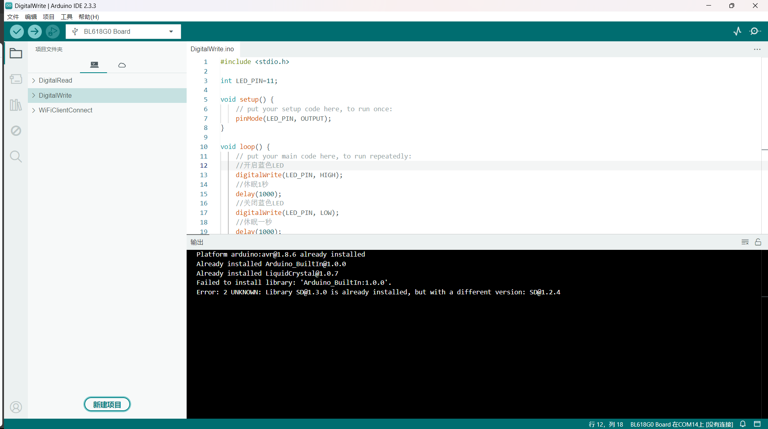Open the Serial Monitor
Image resolution: width=768 pixels, height=429 pixels.
[755, 31]
